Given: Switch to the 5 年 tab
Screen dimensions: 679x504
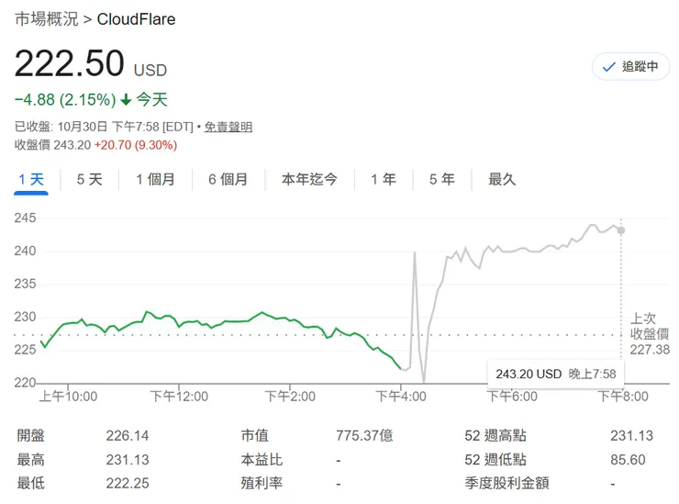Looking at the screenshot, I should click(x=442, y=179).
